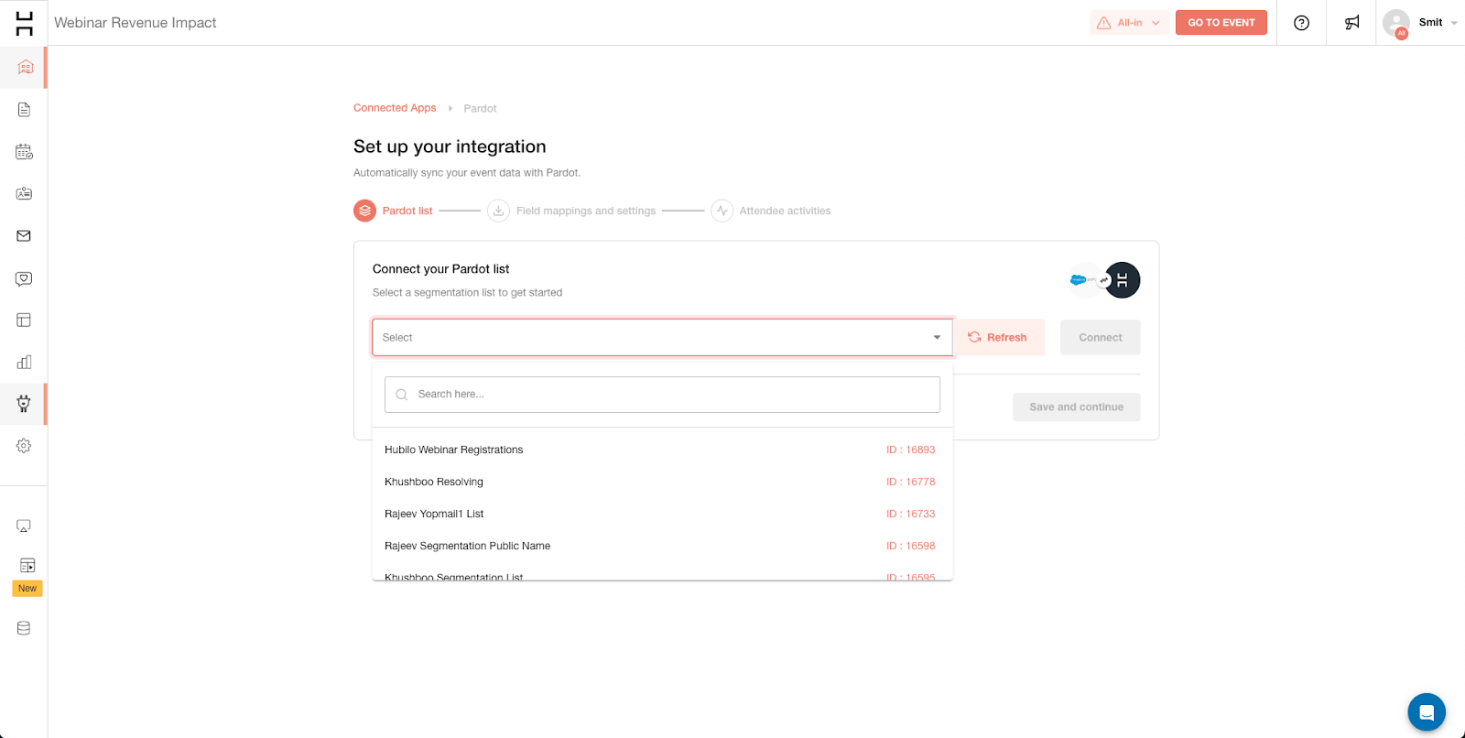Viewport: 1465px width, 738px height.
Task: Click the Set up your integration heading
Action: pos(450,147)
